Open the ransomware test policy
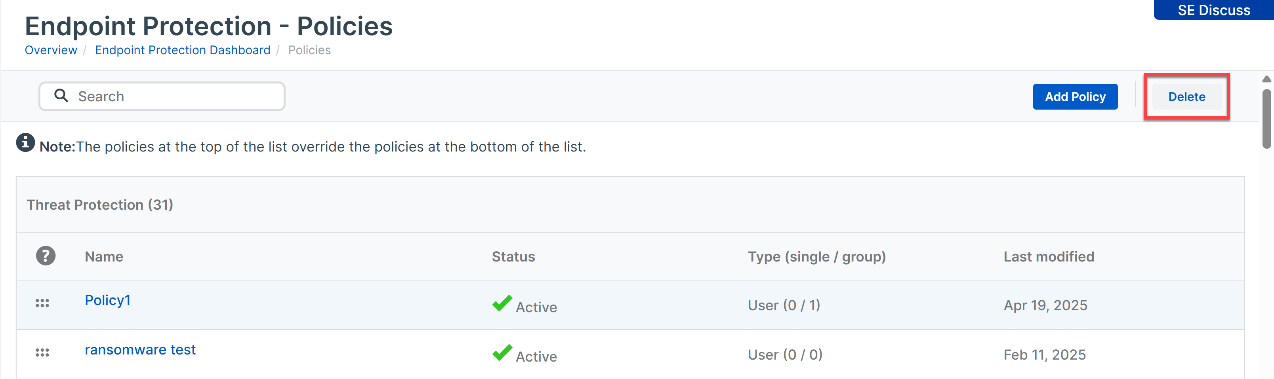Screen dimensions: 1274x379 click(140, 350)
